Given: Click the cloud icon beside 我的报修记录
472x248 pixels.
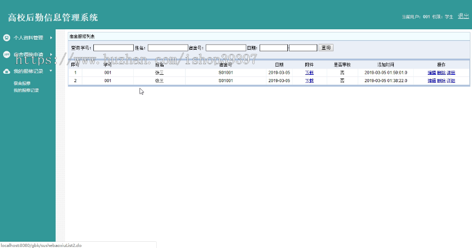Looking at the screenshot, I should 6,71.
